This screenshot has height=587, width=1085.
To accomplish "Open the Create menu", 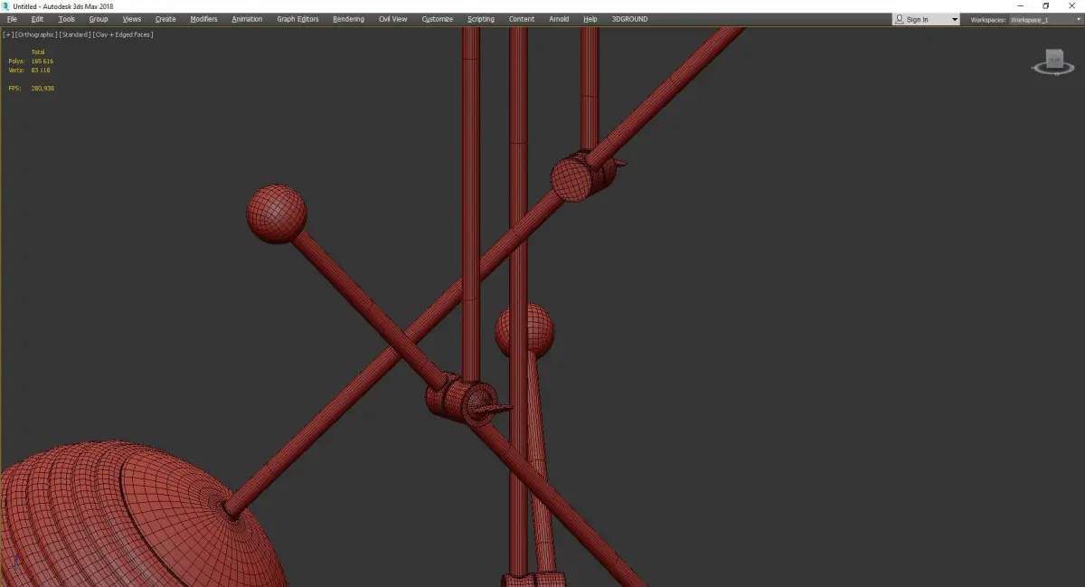I will pyautogui.click(x=165, y=19).
